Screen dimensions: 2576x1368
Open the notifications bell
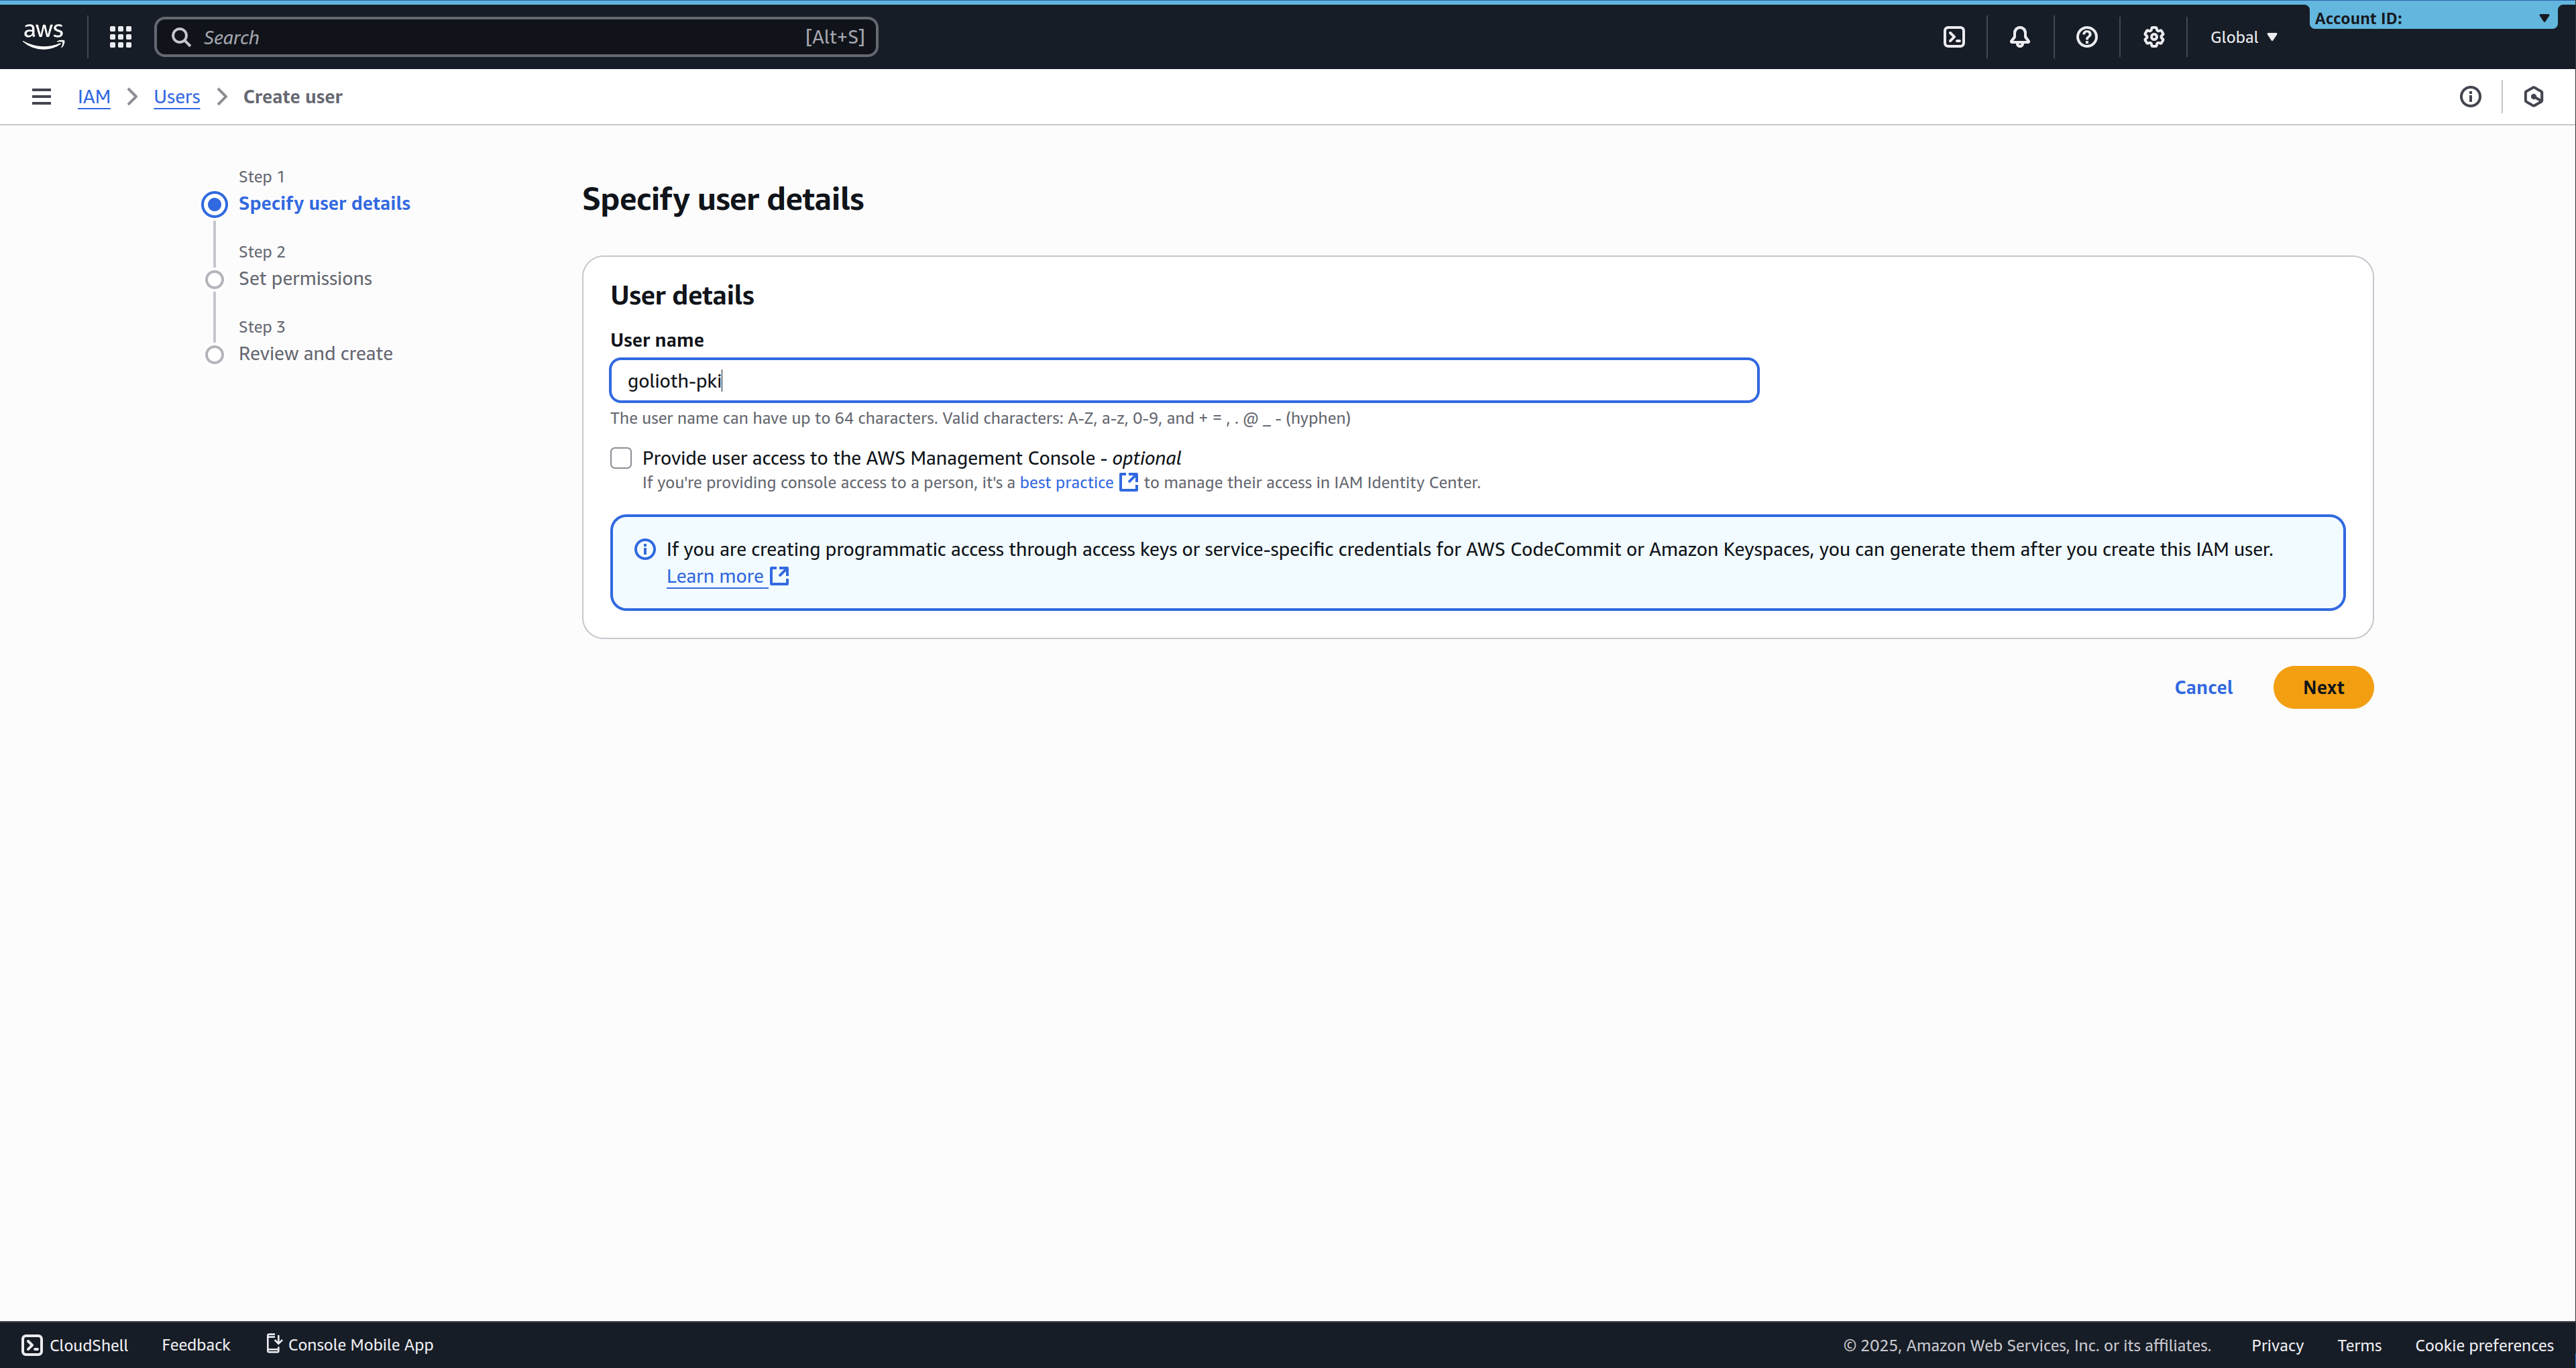pyautogui.click(x=2019, y=37)
